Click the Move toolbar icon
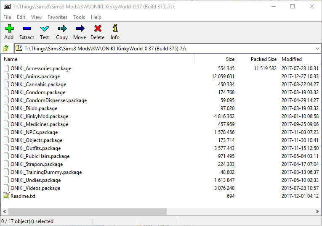Screen dimensions: 322x226 [x=80, y=29]
